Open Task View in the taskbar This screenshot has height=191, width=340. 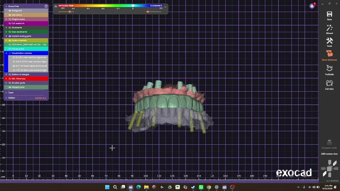tap(123, 187)
